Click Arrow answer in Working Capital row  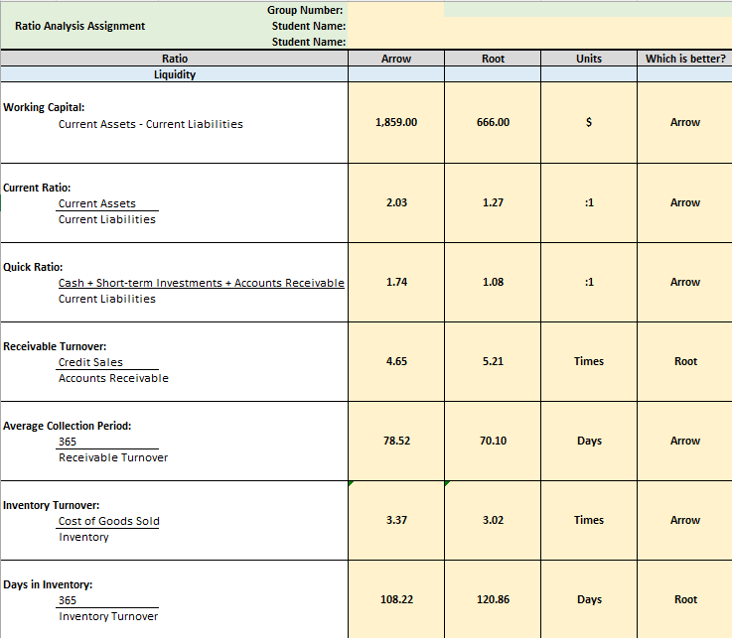click(x=685, y=122)
